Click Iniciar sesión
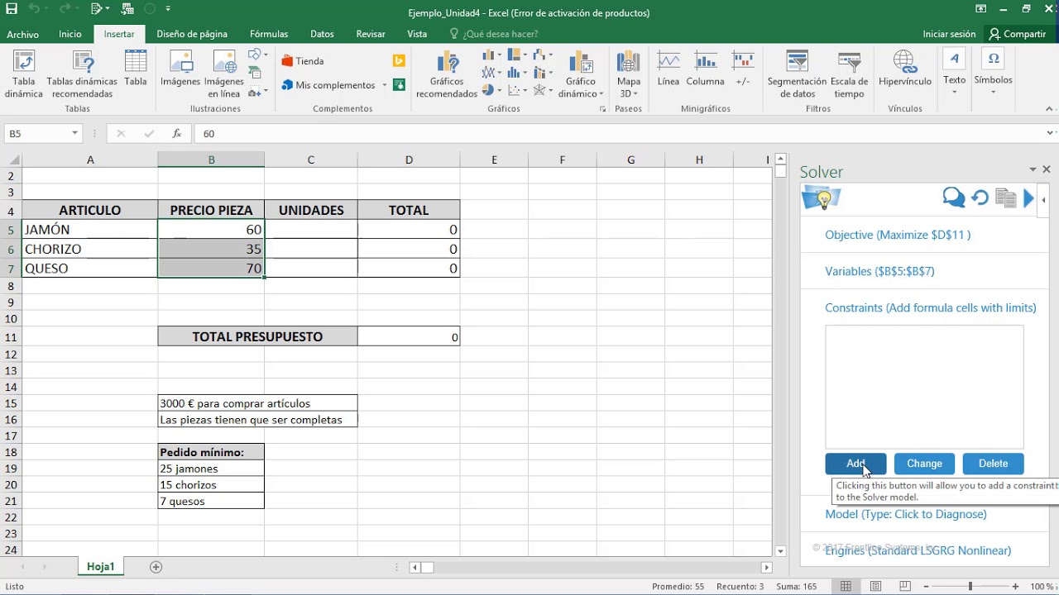Screen dimensions: 1059x595 949,34
